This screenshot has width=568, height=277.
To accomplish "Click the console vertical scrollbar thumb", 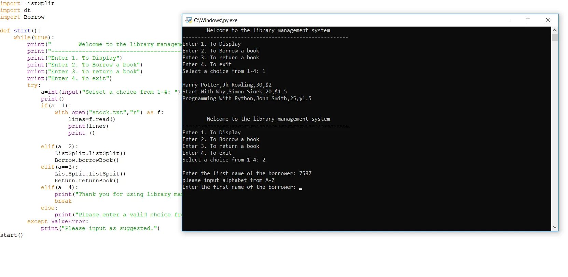I will coord(555,37).
